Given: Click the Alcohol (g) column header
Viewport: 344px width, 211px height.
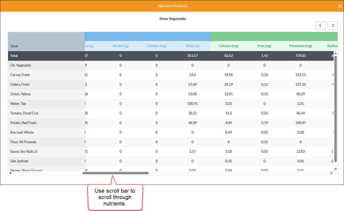Looking at the screenshot, I should (121, 46).
